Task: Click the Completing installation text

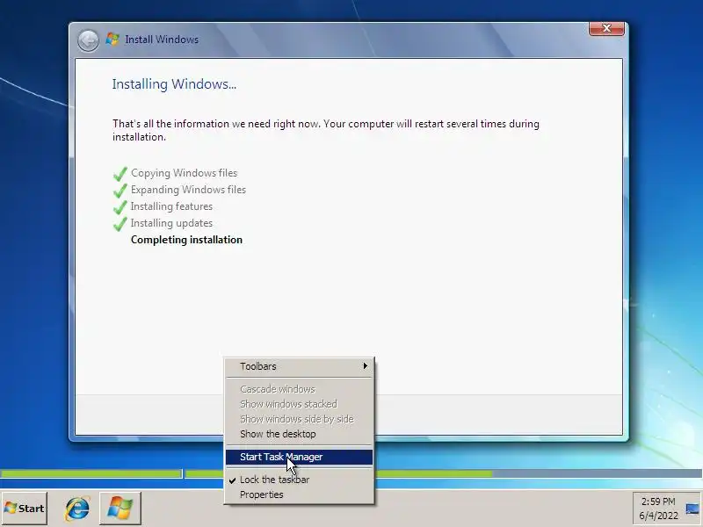Action: click(186, 240)
